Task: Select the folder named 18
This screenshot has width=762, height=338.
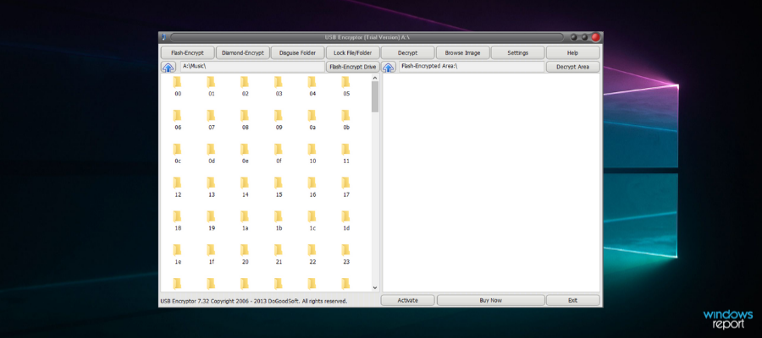Action: tap(178, 221)
